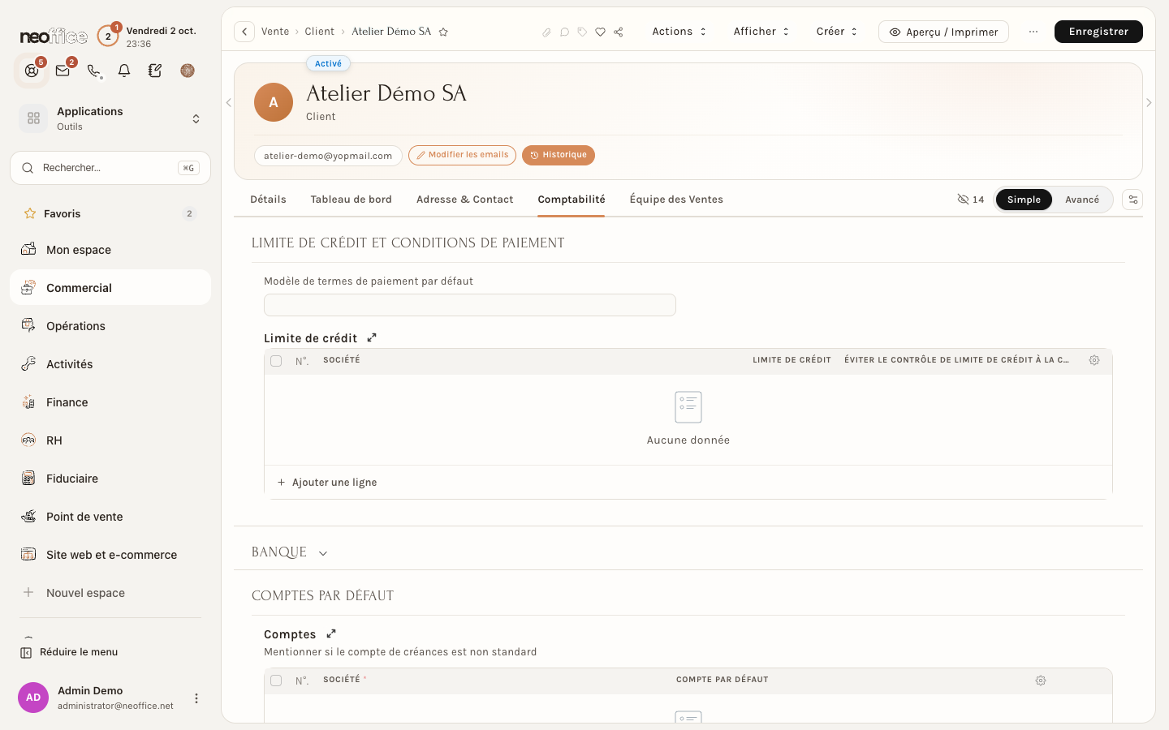Open the view customization sliders icon
This screenshot has height=730, width=1169.
(x=1132, y=200)
